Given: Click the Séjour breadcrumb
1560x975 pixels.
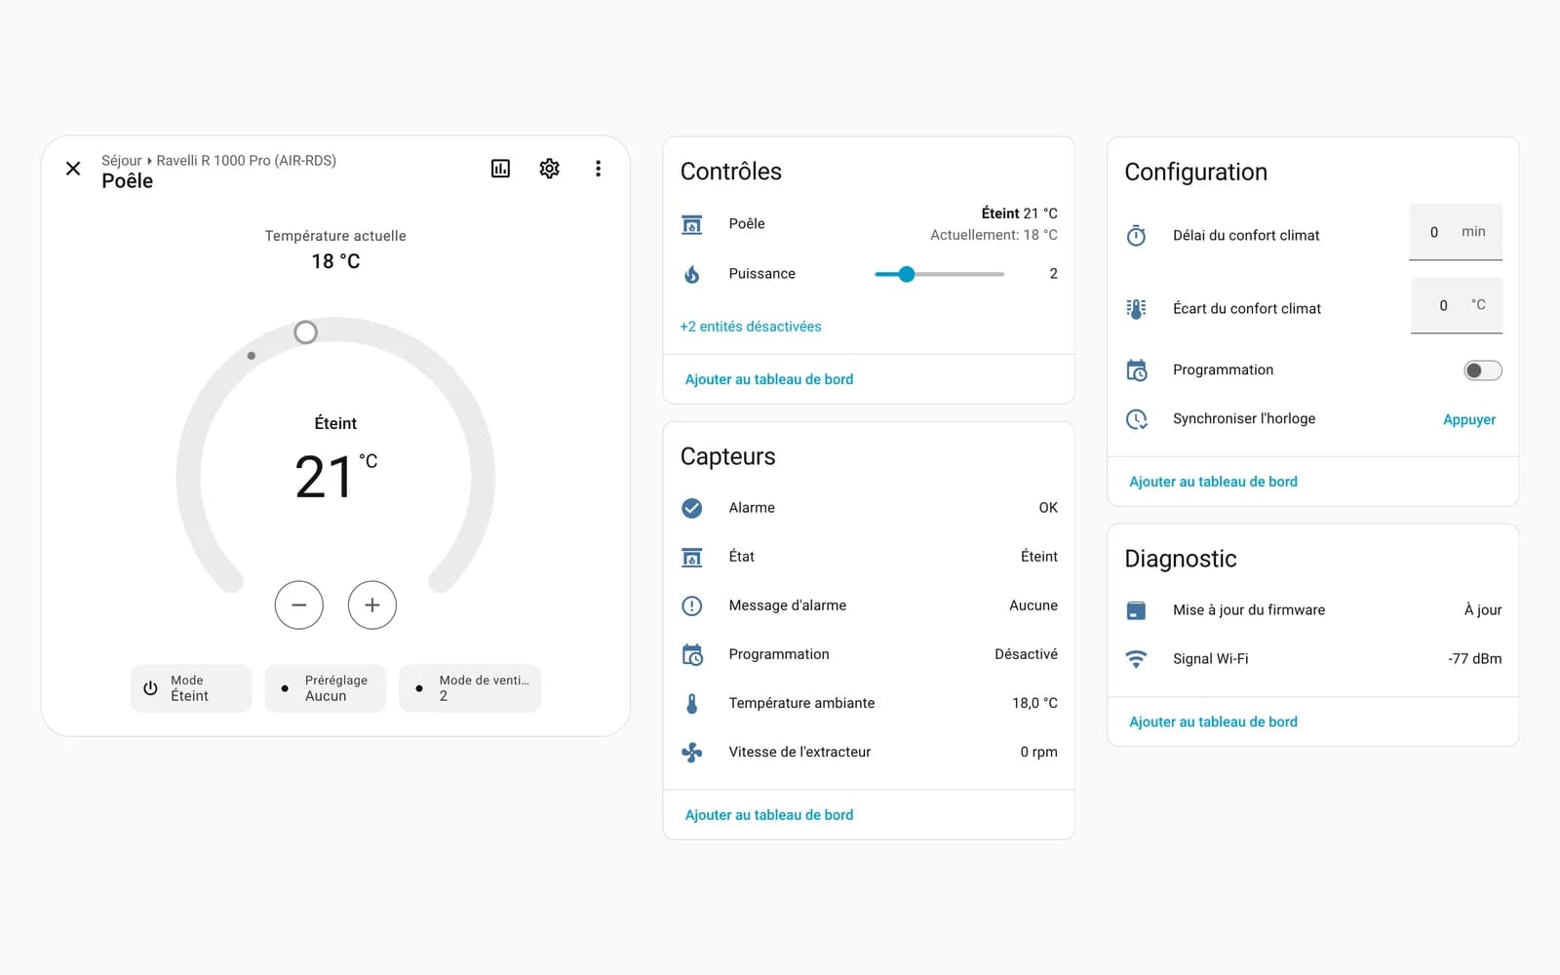Looking at the screenshot, I should tap(122, 160).
